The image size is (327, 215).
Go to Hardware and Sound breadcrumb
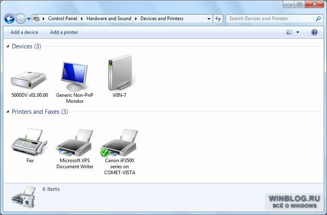[x=109, y=19]
